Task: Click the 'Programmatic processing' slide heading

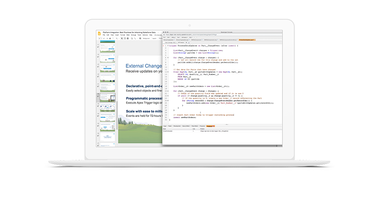Action: (x=144, y=98)
